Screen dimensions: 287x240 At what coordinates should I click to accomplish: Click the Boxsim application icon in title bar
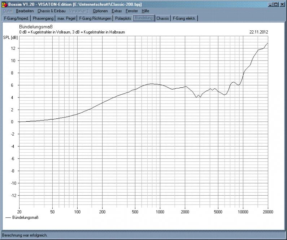[4, 4]
